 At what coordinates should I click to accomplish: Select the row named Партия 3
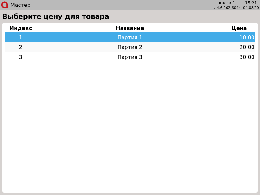pyautogui.click(x=130, y=57)
